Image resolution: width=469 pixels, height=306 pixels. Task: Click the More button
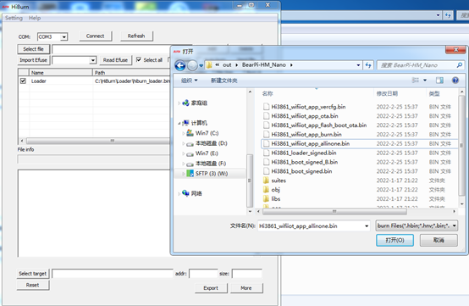click(246, 288)
